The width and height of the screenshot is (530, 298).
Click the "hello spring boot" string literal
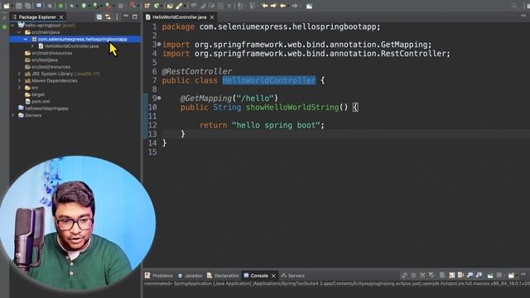coord(276,125)
